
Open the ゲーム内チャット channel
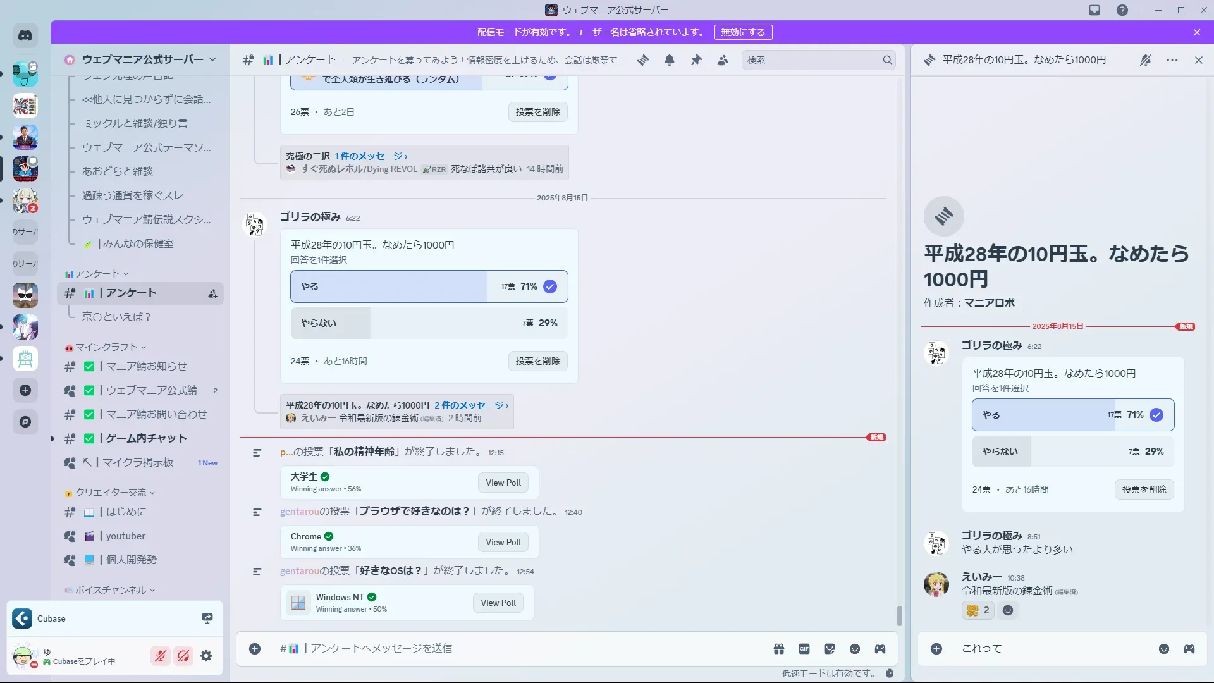[x=146, y=438]
